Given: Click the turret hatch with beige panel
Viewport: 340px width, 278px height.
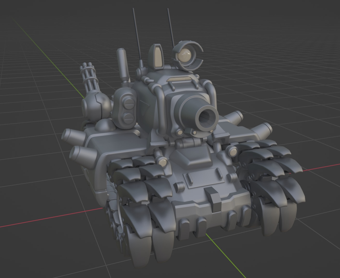Looking at the screenshot, I should pyautogui.click(x=157, y=57).
